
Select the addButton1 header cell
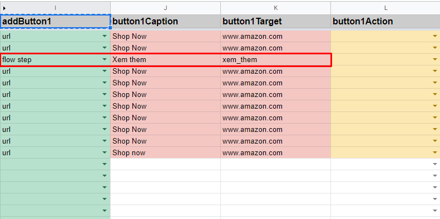55,21
